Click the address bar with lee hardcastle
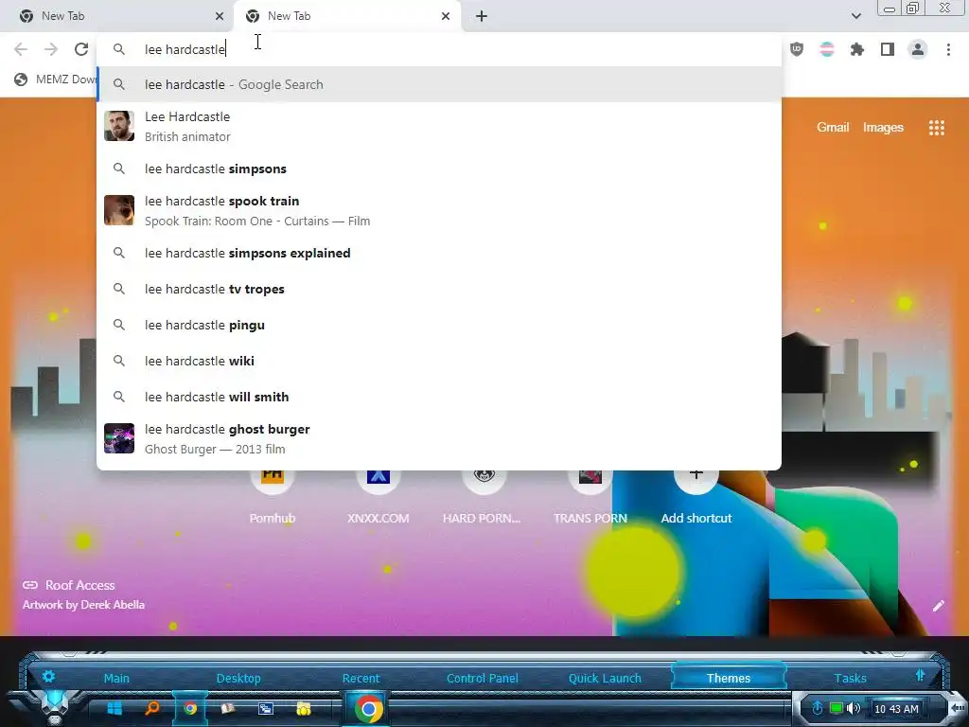 (439, 49)
